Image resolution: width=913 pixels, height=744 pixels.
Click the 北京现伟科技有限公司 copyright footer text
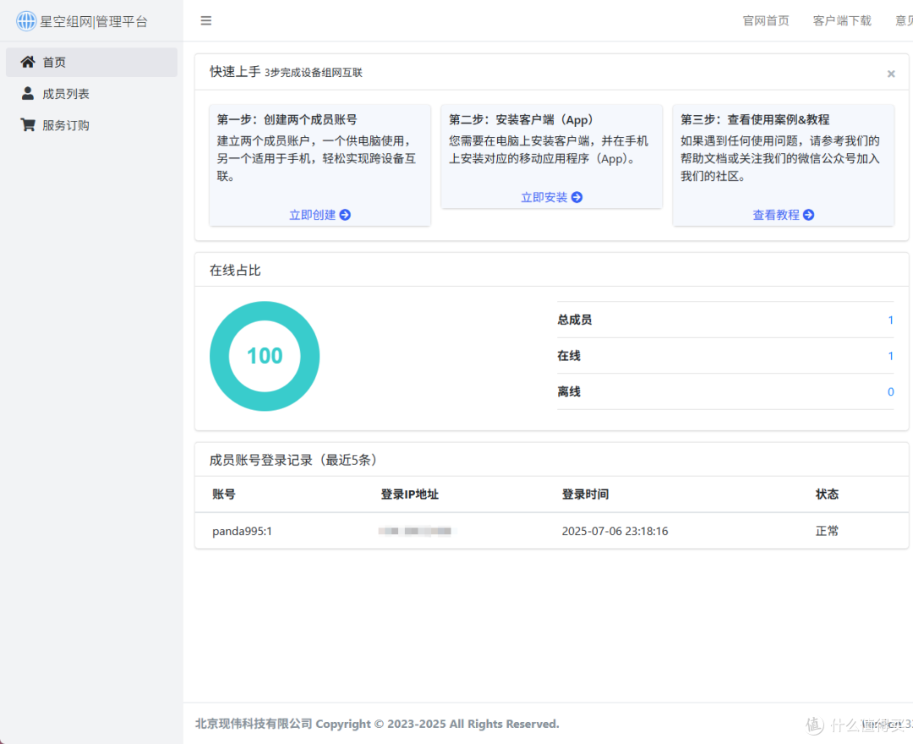pos(377,724)
